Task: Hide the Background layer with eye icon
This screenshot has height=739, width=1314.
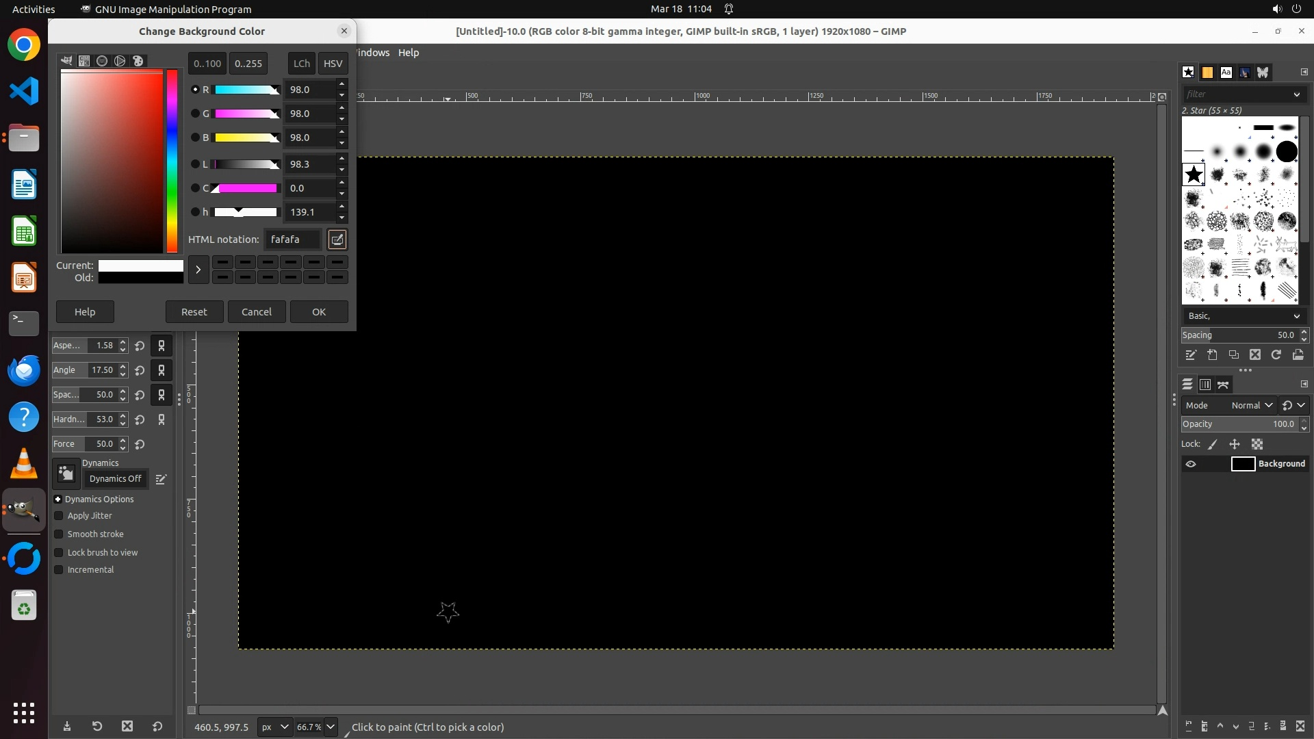Action: click(1191, 464)
